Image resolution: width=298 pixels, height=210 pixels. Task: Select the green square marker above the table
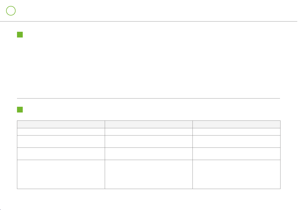20,110
